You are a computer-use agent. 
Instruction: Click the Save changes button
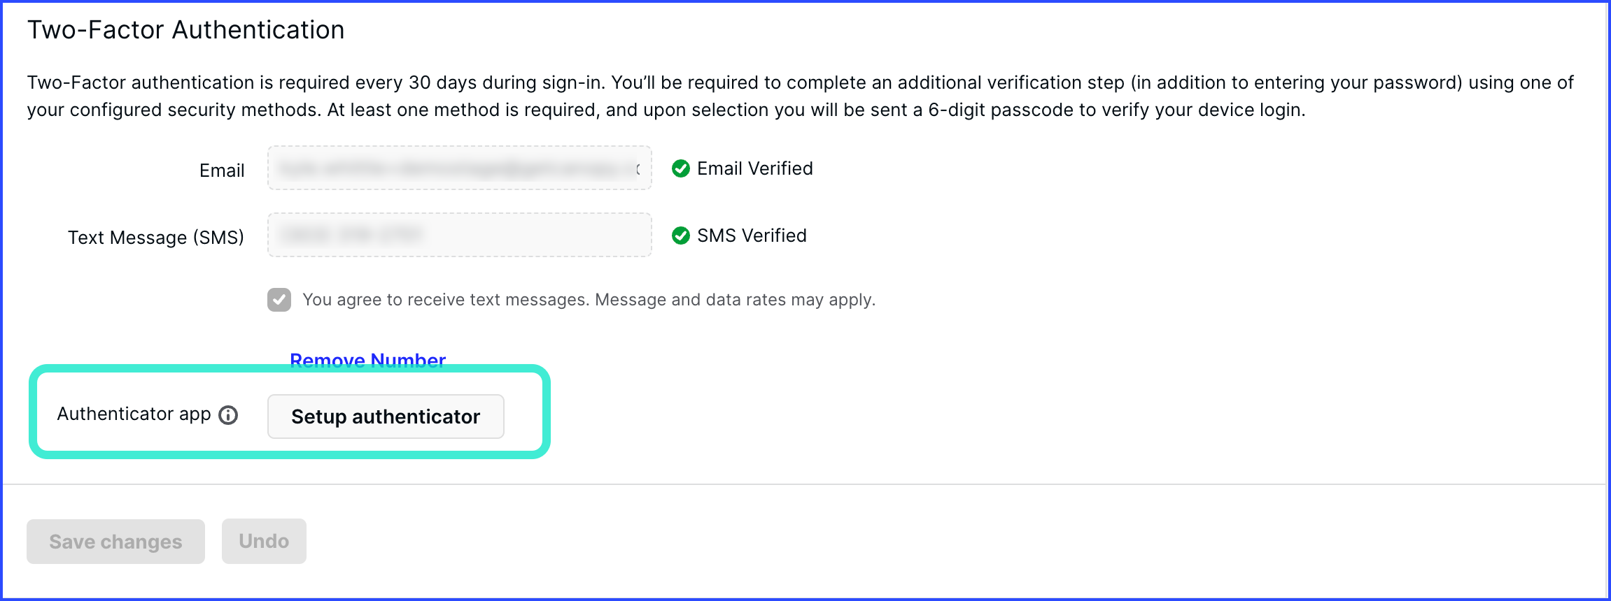(x=115, y=542)
